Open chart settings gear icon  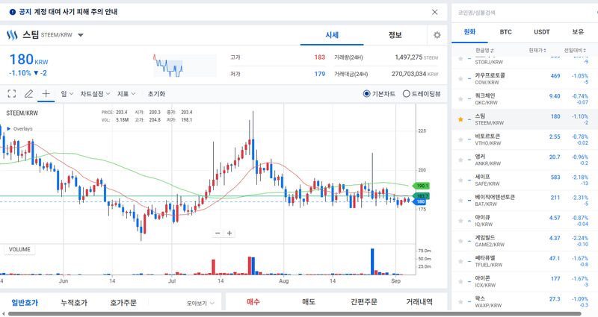437,35
